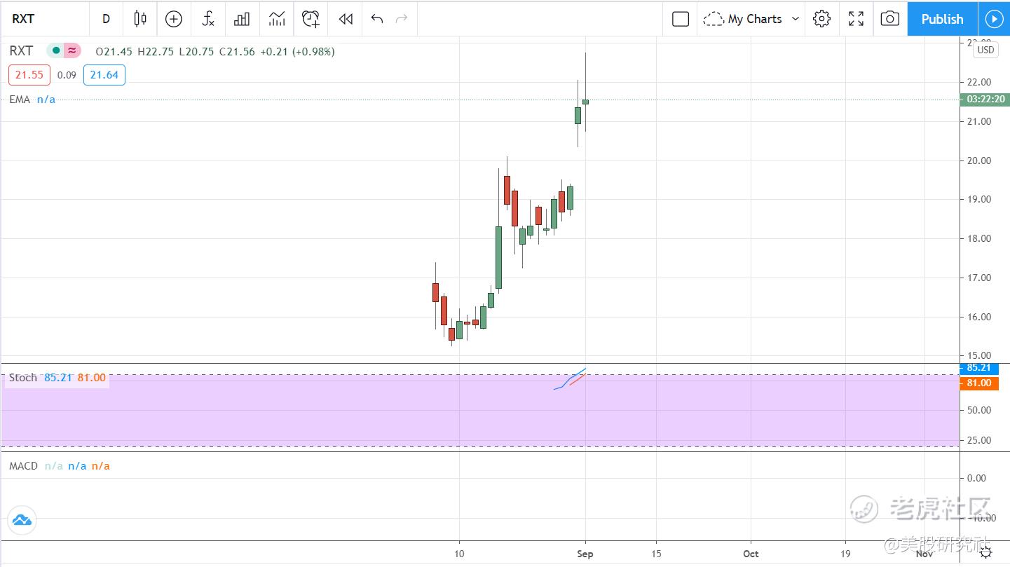Click the compare or add symbol icon
This screenshot has width=1010, height=567.
(x=174, y=19)
